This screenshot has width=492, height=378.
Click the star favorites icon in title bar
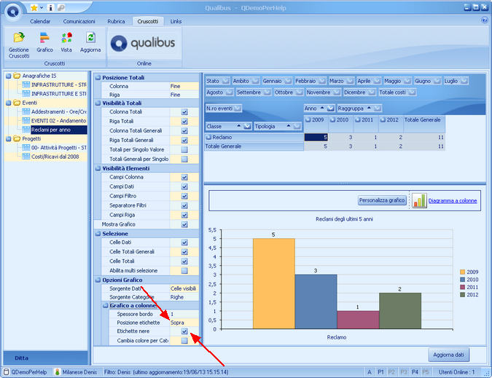click(x=34, y=7)
